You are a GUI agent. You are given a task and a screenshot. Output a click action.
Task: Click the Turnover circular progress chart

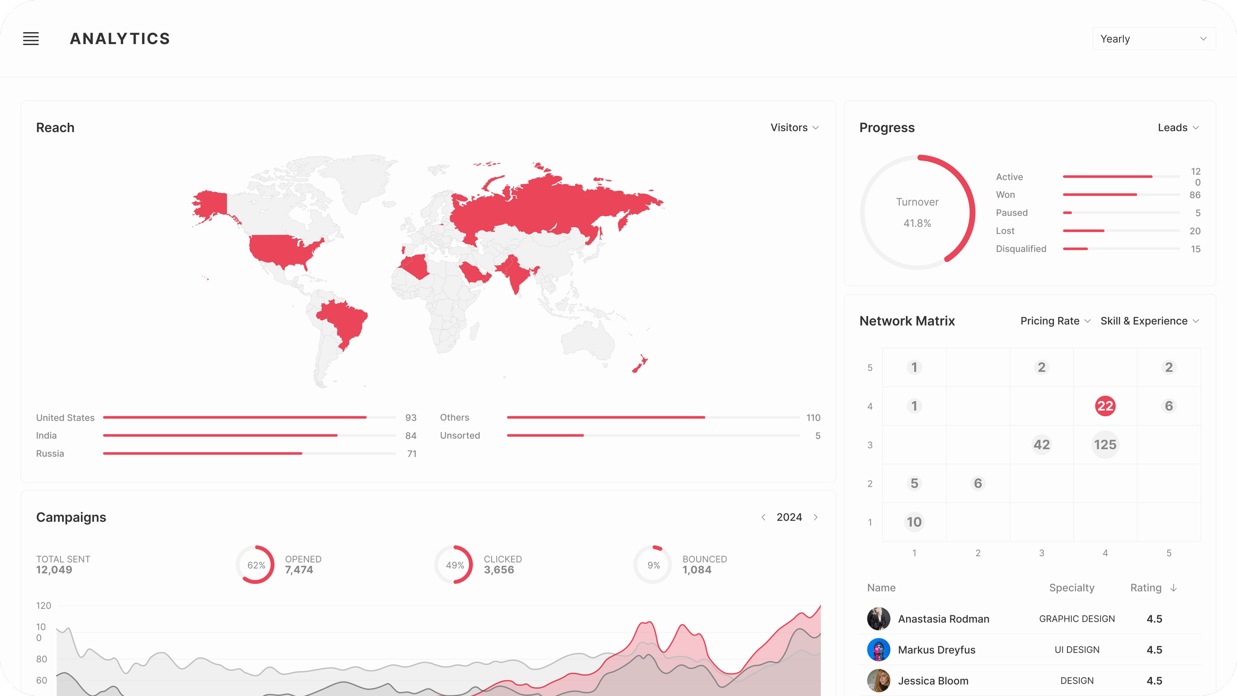[x=917, y=213]
